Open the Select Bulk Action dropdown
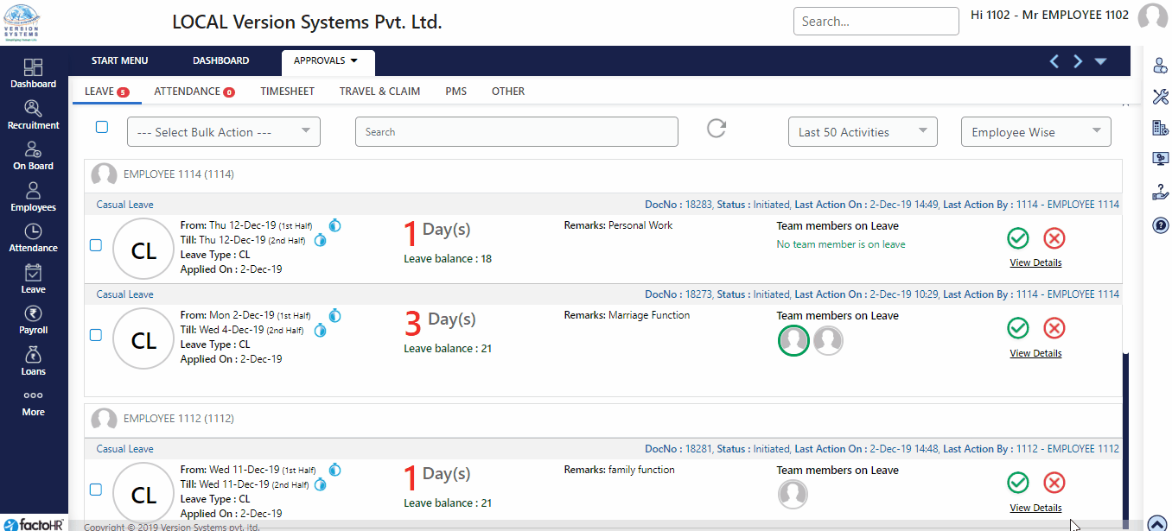This screenshot has width=1172, height=531. (x=224, y=132)
